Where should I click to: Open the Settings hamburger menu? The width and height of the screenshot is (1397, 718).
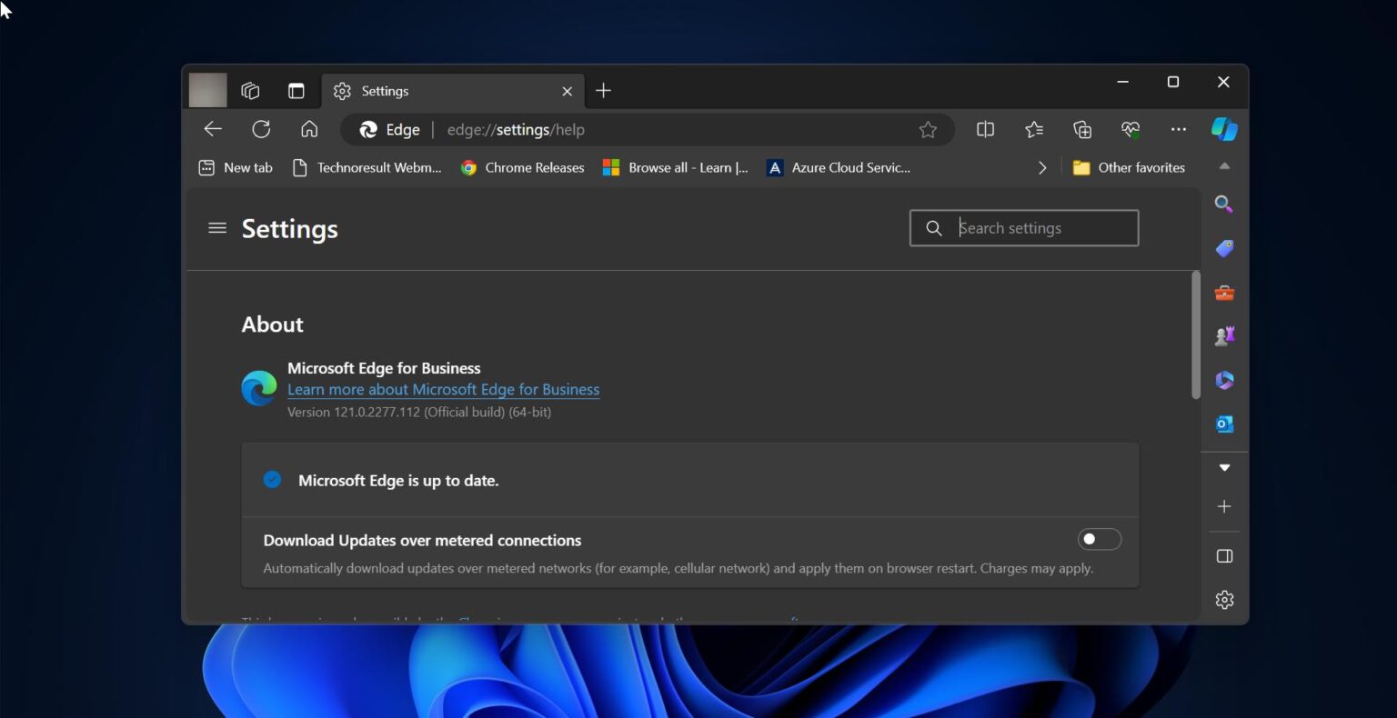click(217, 228)
